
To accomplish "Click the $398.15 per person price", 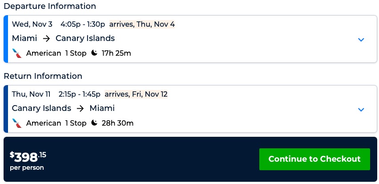I will [x=28, y=159].
